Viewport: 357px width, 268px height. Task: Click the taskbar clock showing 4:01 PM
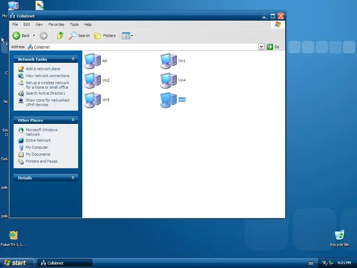[344, 263]
